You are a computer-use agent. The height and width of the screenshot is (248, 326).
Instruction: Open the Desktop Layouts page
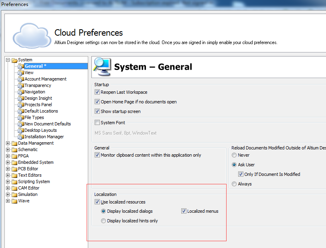click(40, 130)
